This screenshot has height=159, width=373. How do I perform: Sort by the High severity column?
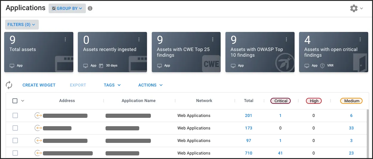pos(314,101)
